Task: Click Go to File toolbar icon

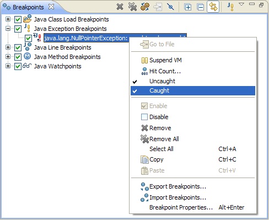Action: (158, 7)
